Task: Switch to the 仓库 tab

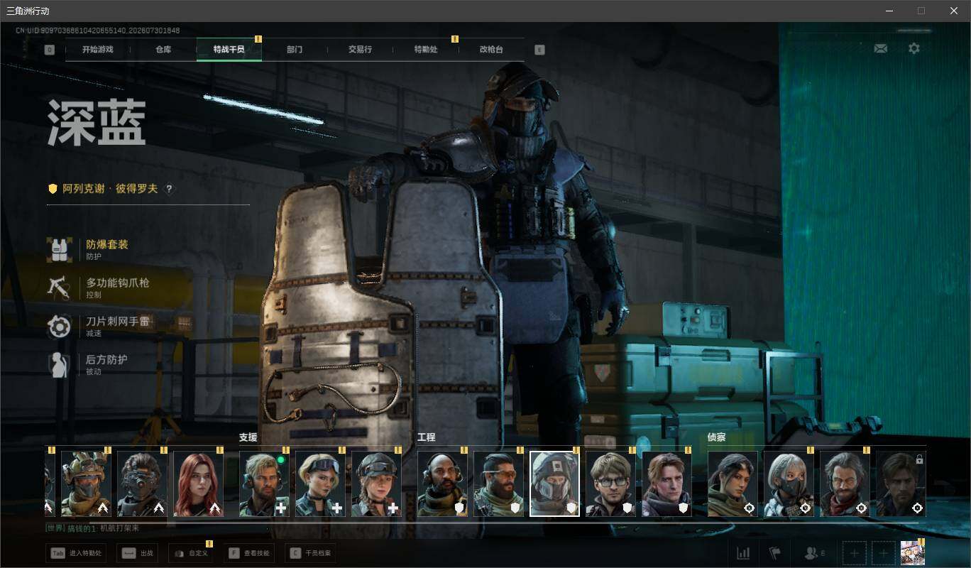Action: click(163, 50)
